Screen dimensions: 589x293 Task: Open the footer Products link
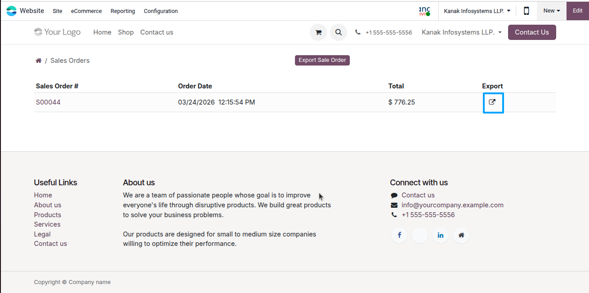[x=48, y=215]
